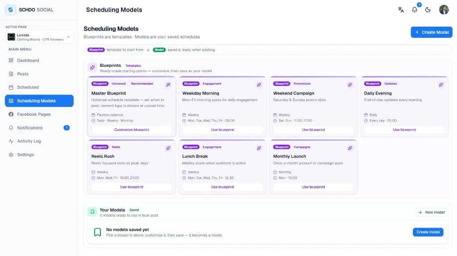457x256 pixels.
Task: Click the Reels tag on Reels Rush
Action: click(x=116, y=147)
